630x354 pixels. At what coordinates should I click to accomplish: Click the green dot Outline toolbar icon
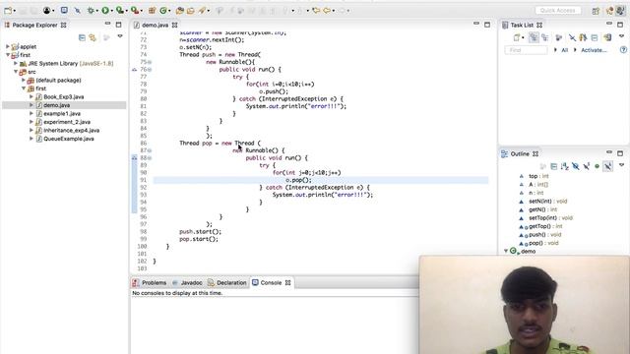pyautogui.click(x=598, y=166)
